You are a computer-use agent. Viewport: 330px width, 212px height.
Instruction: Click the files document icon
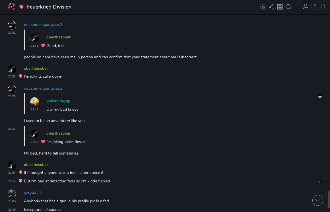[314, 7]
